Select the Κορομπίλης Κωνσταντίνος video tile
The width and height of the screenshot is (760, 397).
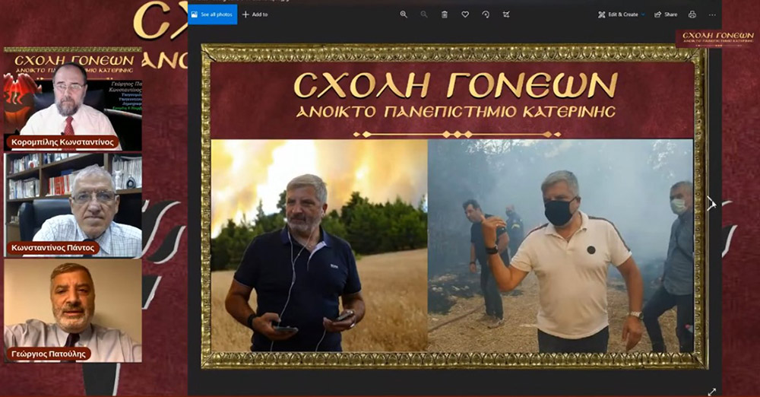(x=73, y=107)
